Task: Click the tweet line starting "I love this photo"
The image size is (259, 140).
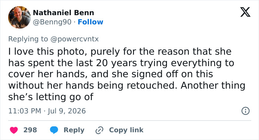Action: [x=120, y=52]
